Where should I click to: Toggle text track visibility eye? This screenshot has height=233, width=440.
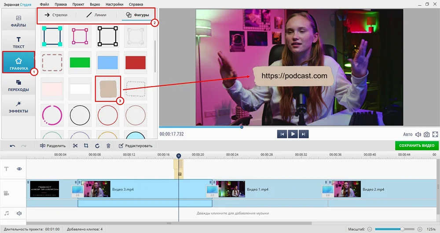tap(19, 169)
